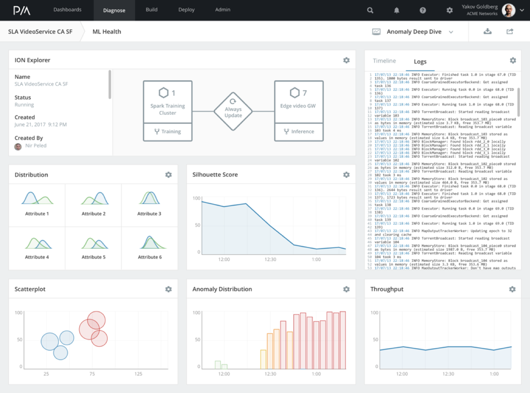Click the Spark Training Cluster hexagon icon
The height and width of the screenshot is (393, 530).
point(163,93)
